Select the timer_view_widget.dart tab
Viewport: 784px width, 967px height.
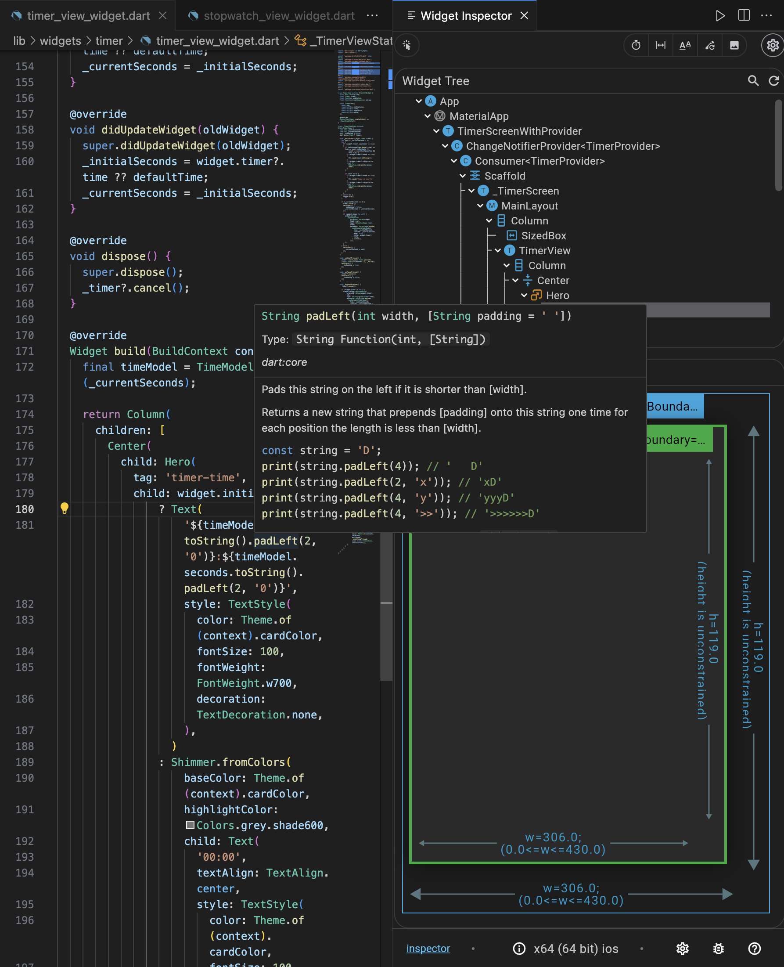(87, 16)
